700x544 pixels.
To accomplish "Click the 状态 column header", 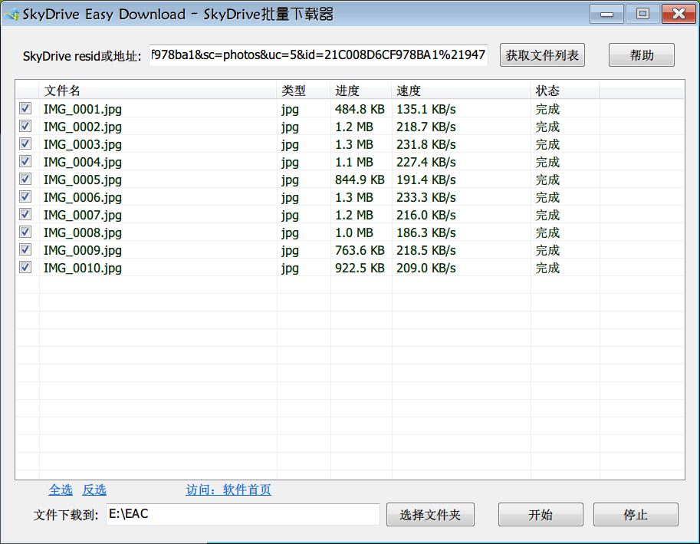I will tap(565, 91).
